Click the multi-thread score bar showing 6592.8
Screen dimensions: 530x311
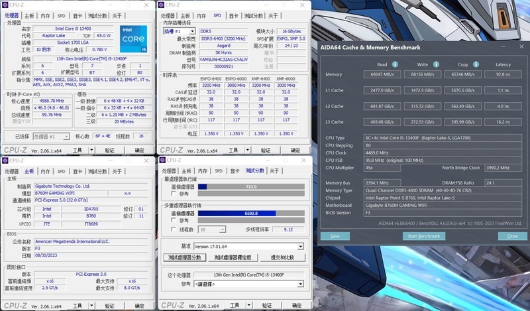pyautogui.click(x=251, y=214)
